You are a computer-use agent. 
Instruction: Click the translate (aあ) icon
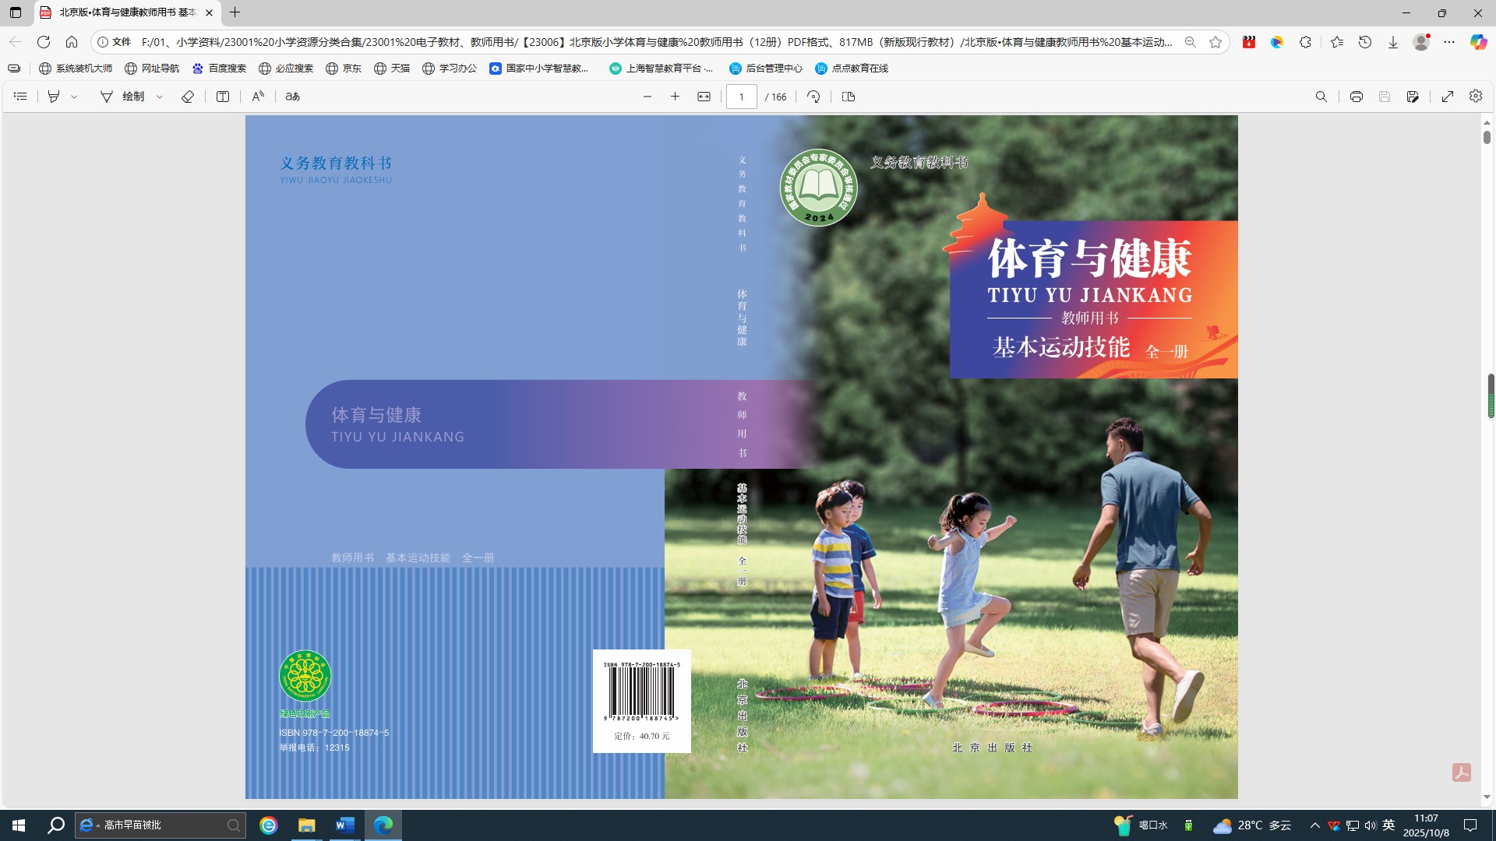point(292,97)
